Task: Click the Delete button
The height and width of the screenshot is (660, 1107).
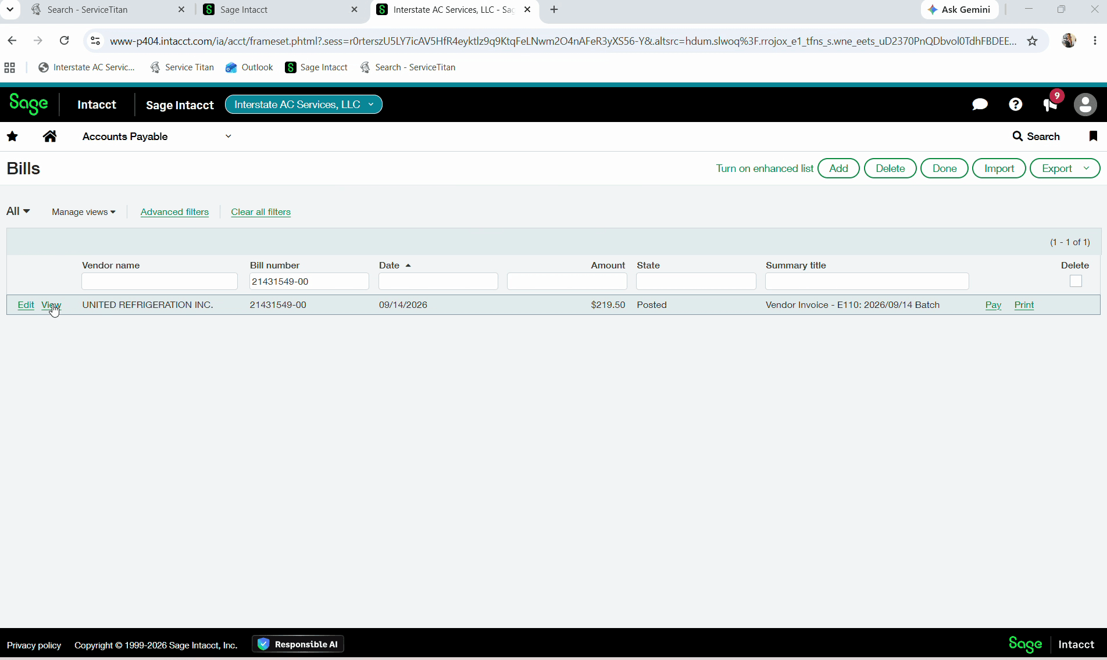Action: click(x=890, y=168)
